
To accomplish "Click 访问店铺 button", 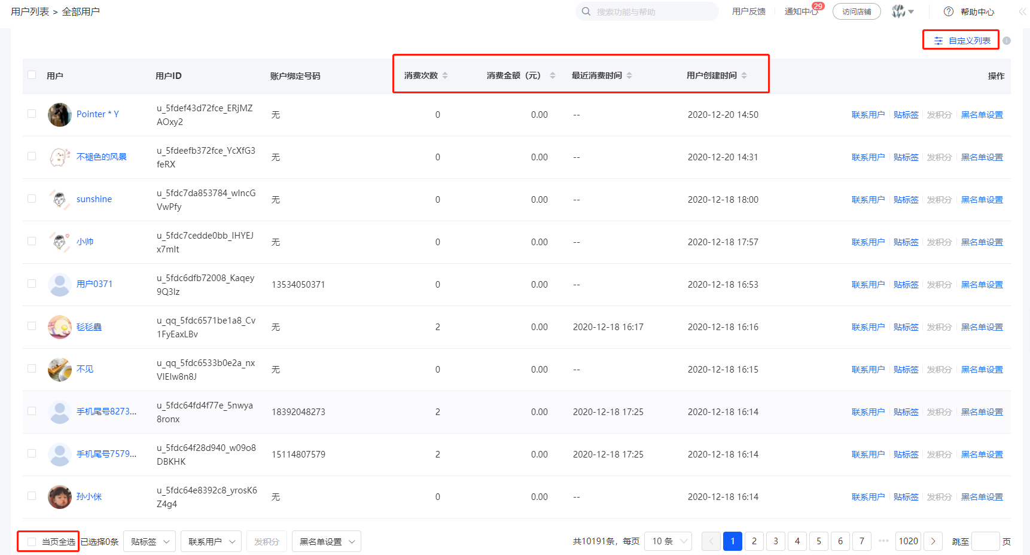I will click(x=857, y=11).
